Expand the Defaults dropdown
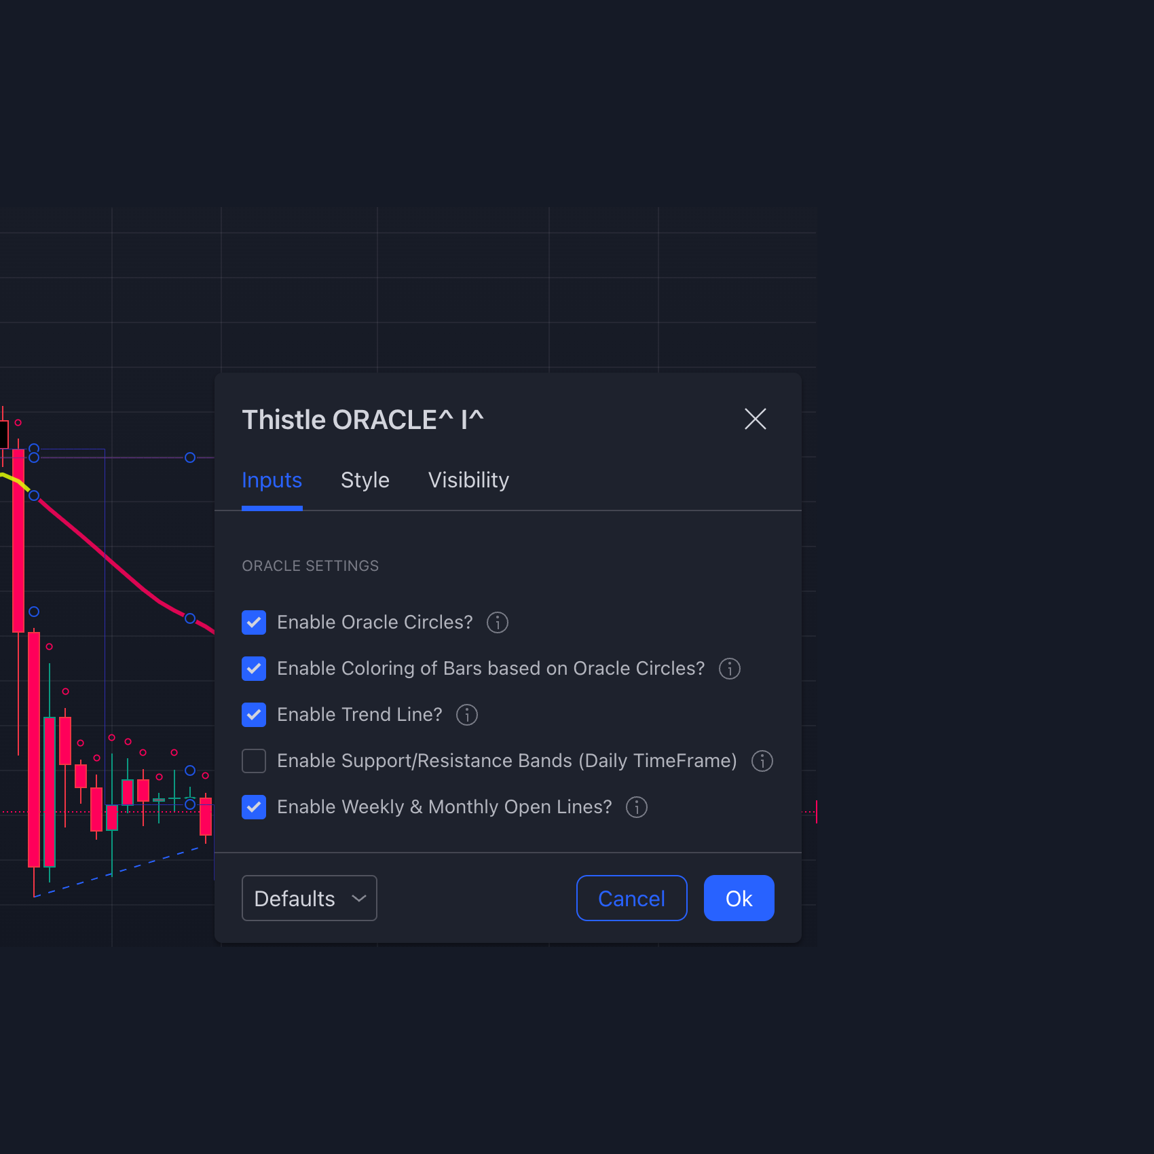The height and width of the screenshot is (1154, 1154). 310,898
